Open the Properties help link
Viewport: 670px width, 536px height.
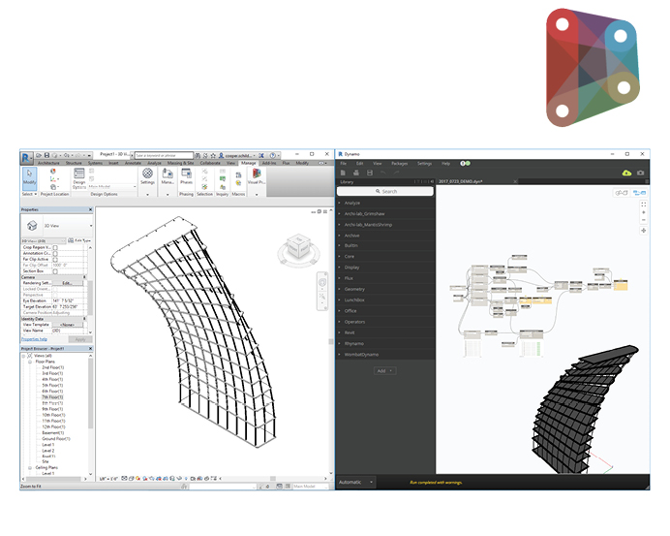35,338
